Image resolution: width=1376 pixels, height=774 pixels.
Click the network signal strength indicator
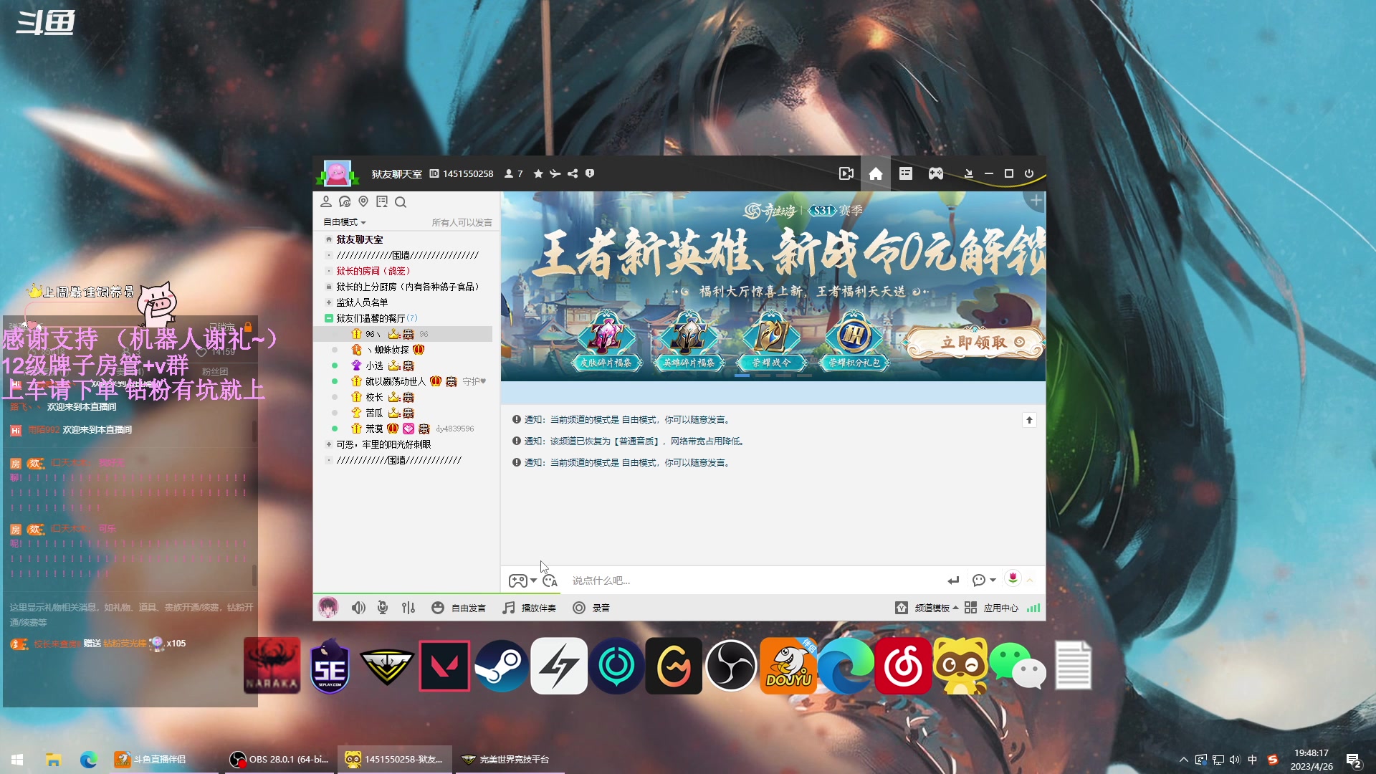point(1033,608)
